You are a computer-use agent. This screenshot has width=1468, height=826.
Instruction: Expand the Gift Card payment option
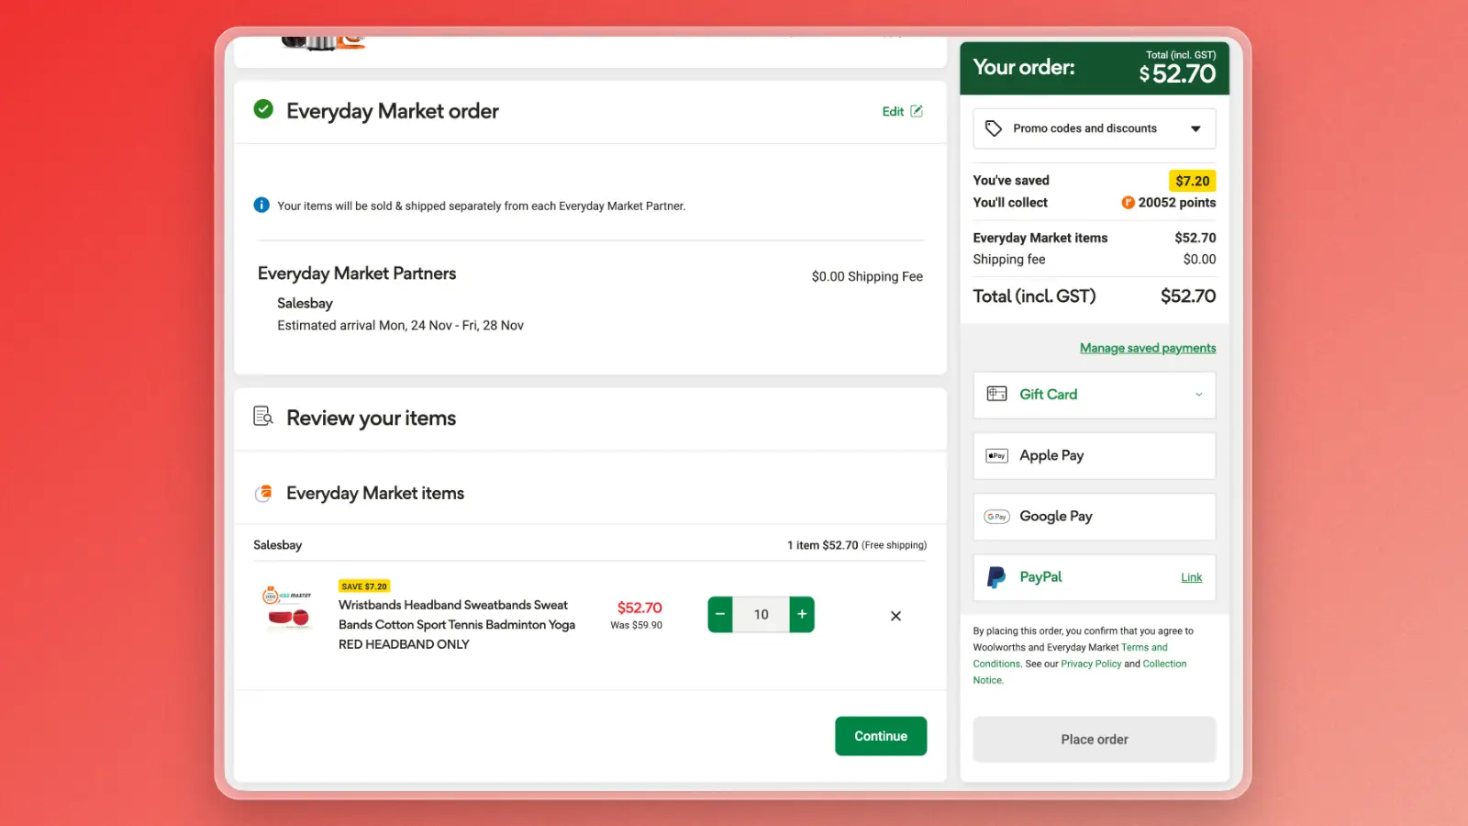click(x=1095, y=395)
